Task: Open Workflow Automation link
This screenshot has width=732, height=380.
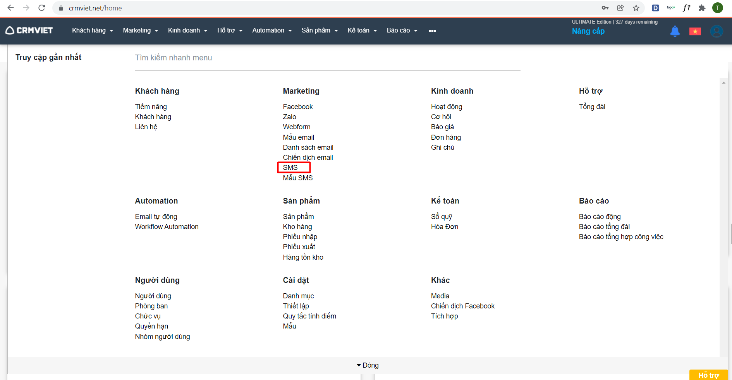Action: click(167, 227)
